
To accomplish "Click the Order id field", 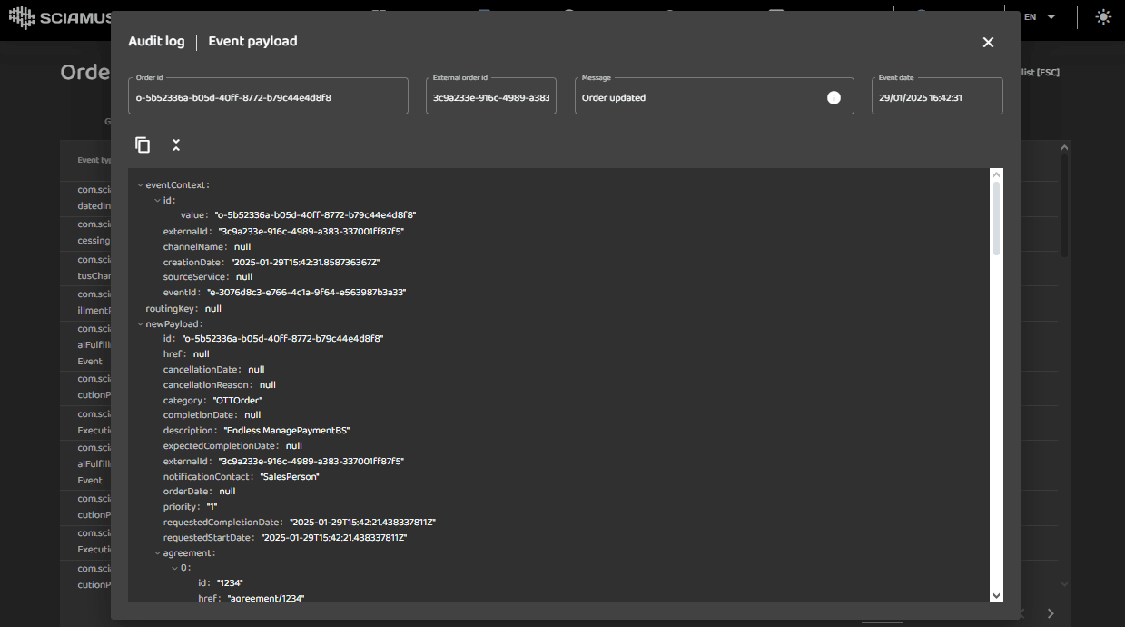I will (x=268, y=97).
